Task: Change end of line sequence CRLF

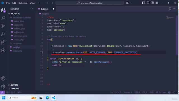Action: (145, 92)
